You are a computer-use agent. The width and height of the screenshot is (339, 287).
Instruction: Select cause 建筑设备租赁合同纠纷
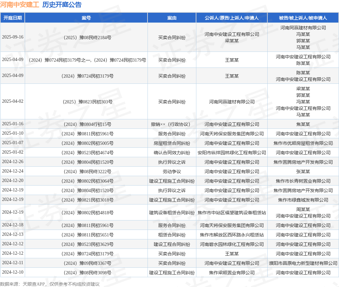tap(172, 213)
